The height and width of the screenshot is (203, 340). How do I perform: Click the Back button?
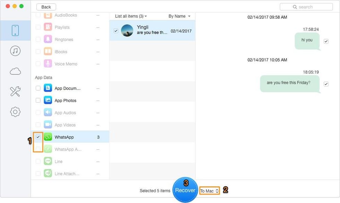tap(46, 7)
